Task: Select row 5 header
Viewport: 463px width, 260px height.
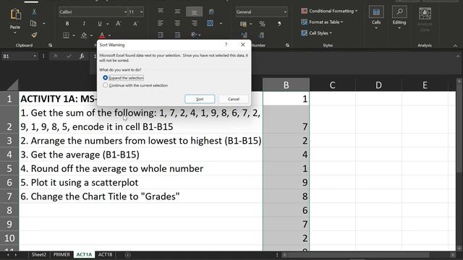Action: (9, 168)
